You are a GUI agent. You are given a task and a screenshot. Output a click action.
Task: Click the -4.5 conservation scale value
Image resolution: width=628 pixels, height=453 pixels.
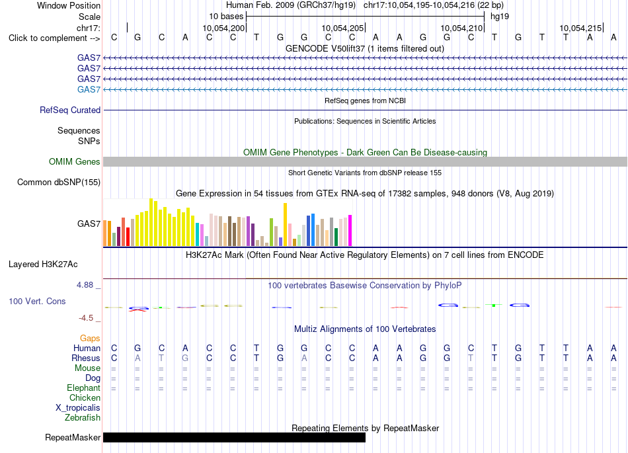pyautogui.click(x=86, y=318)
